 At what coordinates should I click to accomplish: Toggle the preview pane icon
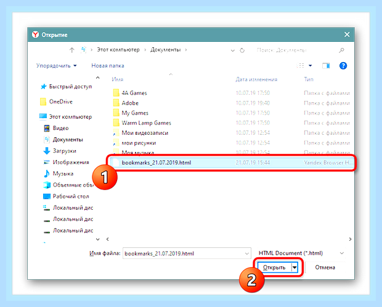pyautogui.click(x=326, y=66)
